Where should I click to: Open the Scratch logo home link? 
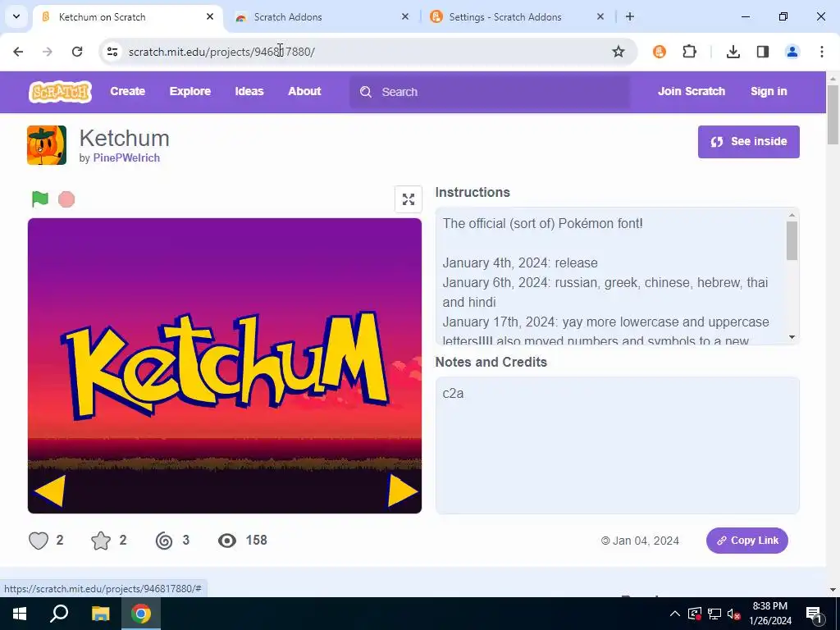[60, 92]
